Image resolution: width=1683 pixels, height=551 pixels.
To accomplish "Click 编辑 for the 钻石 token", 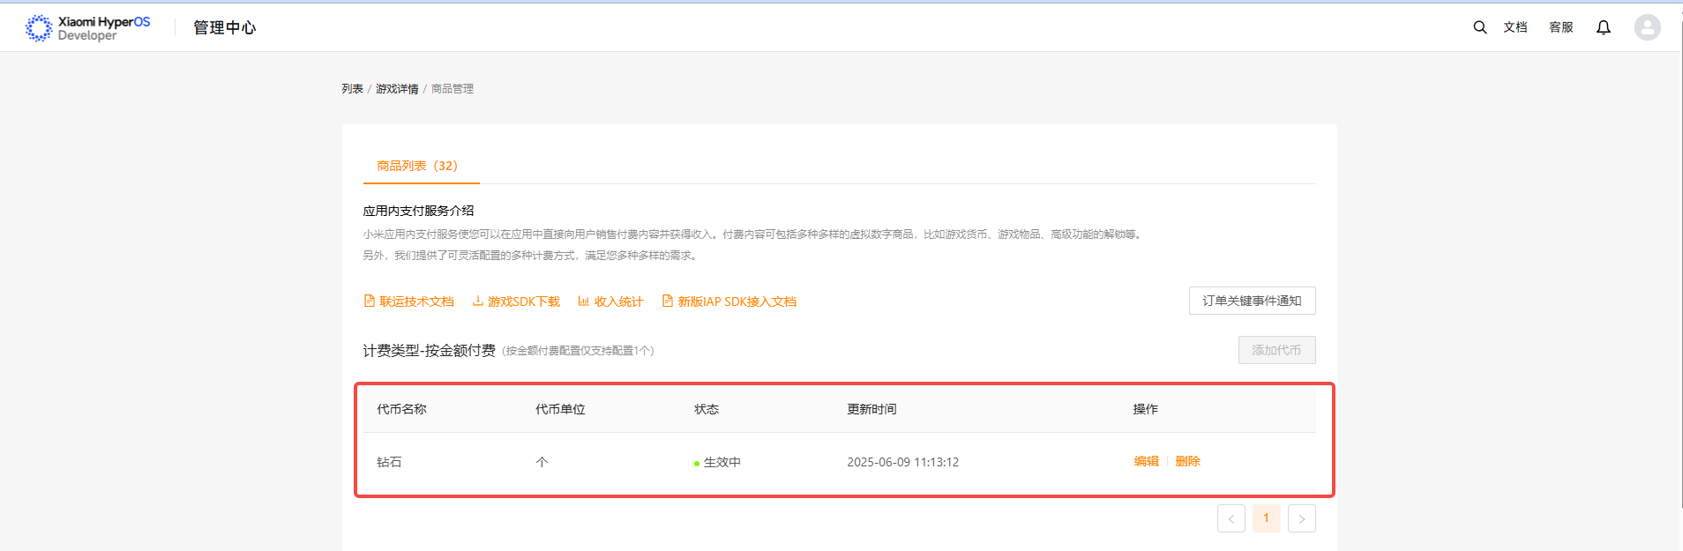I will click(1147, 461).
